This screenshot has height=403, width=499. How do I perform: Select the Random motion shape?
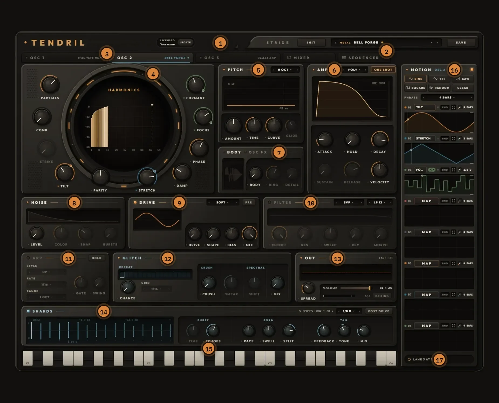439,88
